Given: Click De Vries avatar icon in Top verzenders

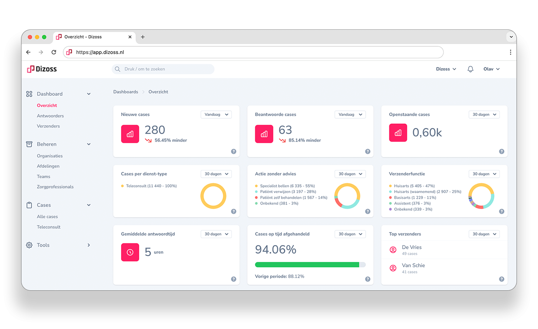Looking at the screenshot, I should [x=393, y=250].
